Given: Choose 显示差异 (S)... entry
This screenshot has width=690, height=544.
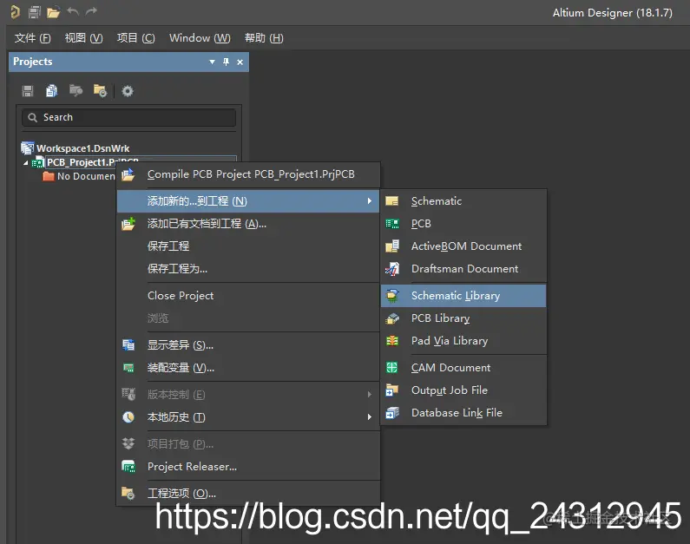Looking at the screenshot, I should tap(248, 345).
